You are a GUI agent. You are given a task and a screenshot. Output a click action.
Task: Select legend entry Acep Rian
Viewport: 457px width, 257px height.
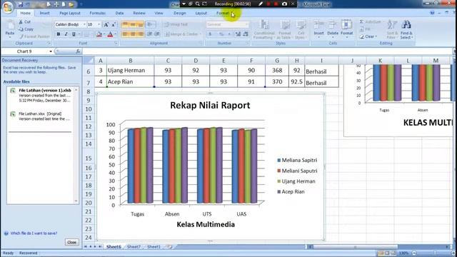point(291,192)
